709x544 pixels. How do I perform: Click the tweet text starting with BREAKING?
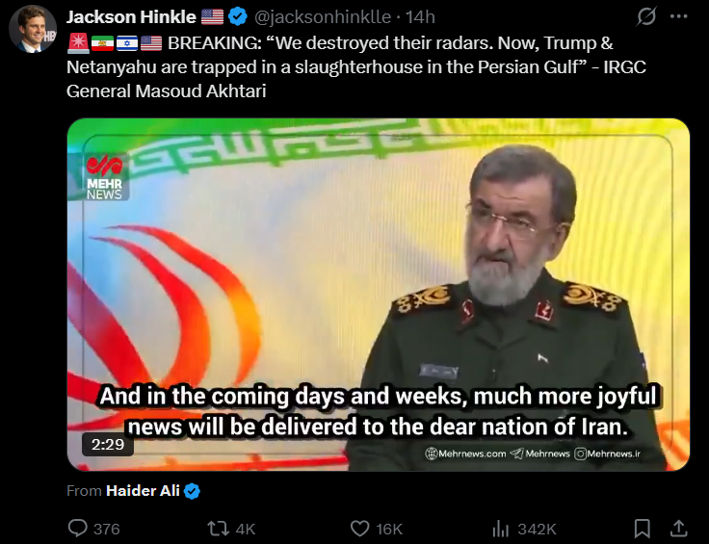click(x=355, y=66)
